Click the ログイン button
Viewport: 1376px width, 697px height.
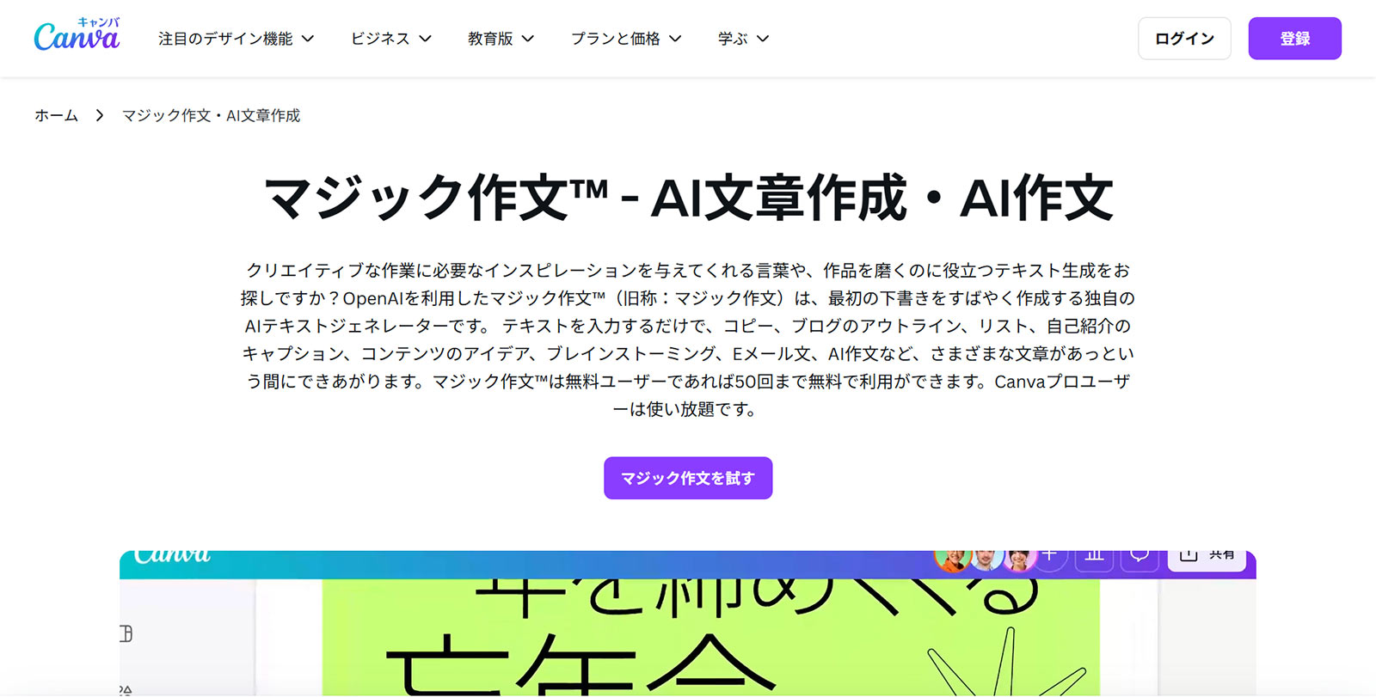1184,39
